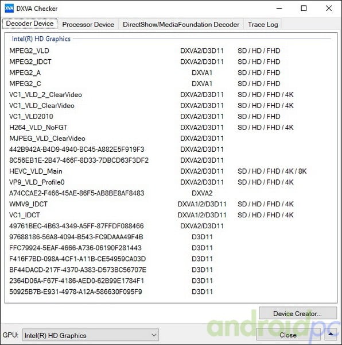The width and height of the screenshot is (342, 345).
Task: Click the up-arrow button beside Close
Action: [331, 335]
